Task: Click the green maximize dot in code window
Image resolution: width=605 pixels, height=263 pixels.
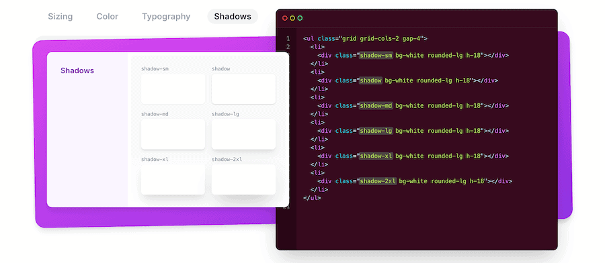Action: point(300,18)
